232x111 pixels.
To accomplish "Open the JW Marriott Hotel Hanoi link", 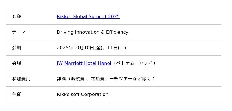I will point(84,63).
